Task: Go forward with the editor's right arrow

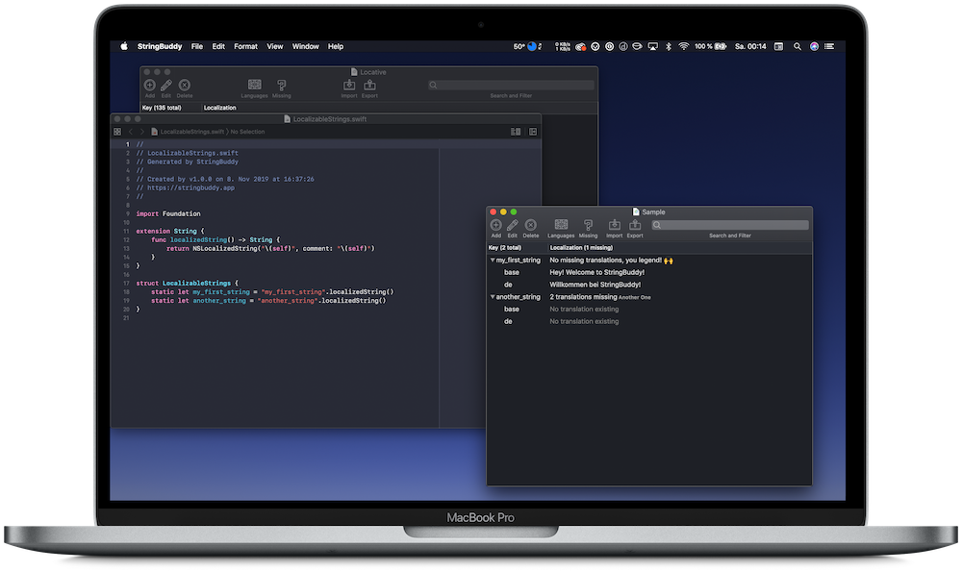Action: tap(141, 132)
